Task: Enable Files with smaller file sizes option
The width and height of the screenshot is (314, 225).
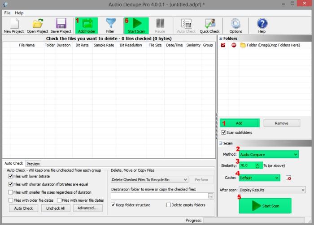Action: click(11, 192)
